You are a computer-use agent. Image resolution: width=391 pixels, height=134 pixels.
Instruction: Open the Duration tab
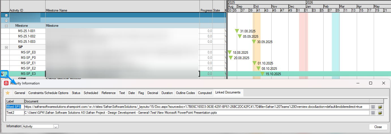point(167,93)
